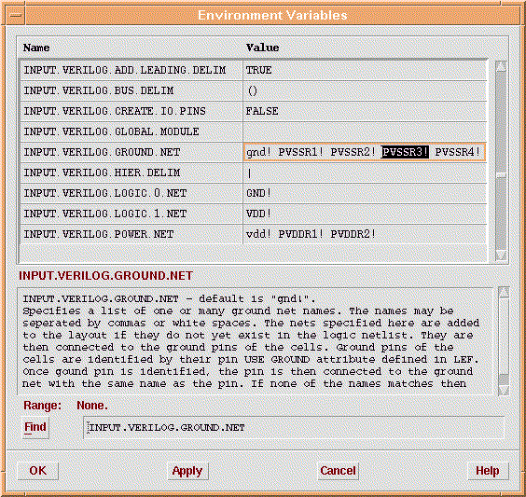Focus the Find text field

click(x=294, y=427)
